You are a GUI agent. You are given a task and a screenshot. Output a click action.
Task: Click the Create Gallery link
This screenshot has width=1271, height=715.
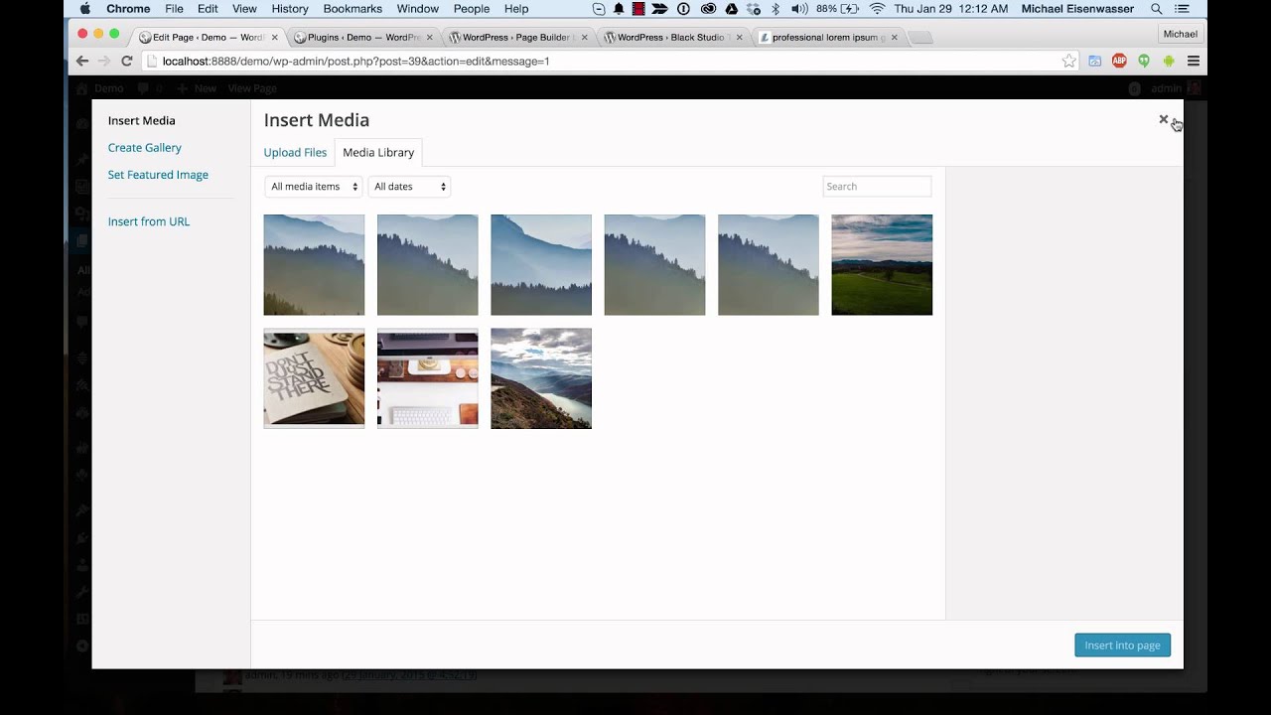[145, 148]
